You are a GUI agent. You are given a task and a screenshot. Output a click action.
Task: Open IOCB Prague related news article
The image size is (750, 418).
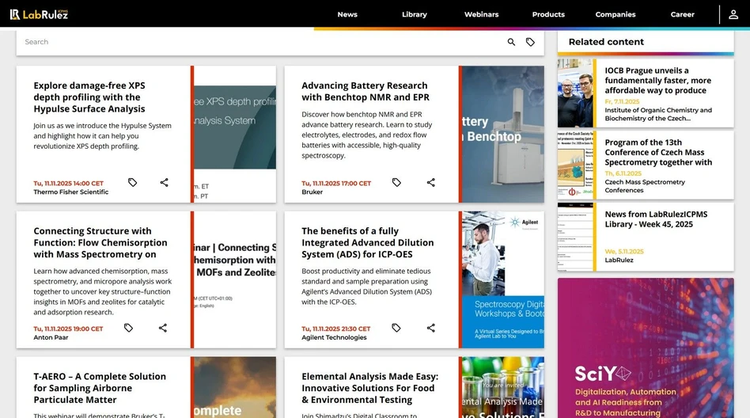[657, 81]
